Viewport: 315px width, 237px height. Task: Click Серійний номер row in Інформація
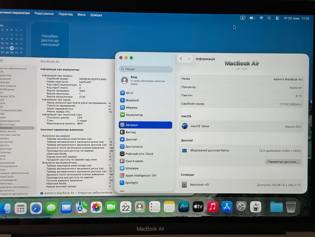coord(241,104)
